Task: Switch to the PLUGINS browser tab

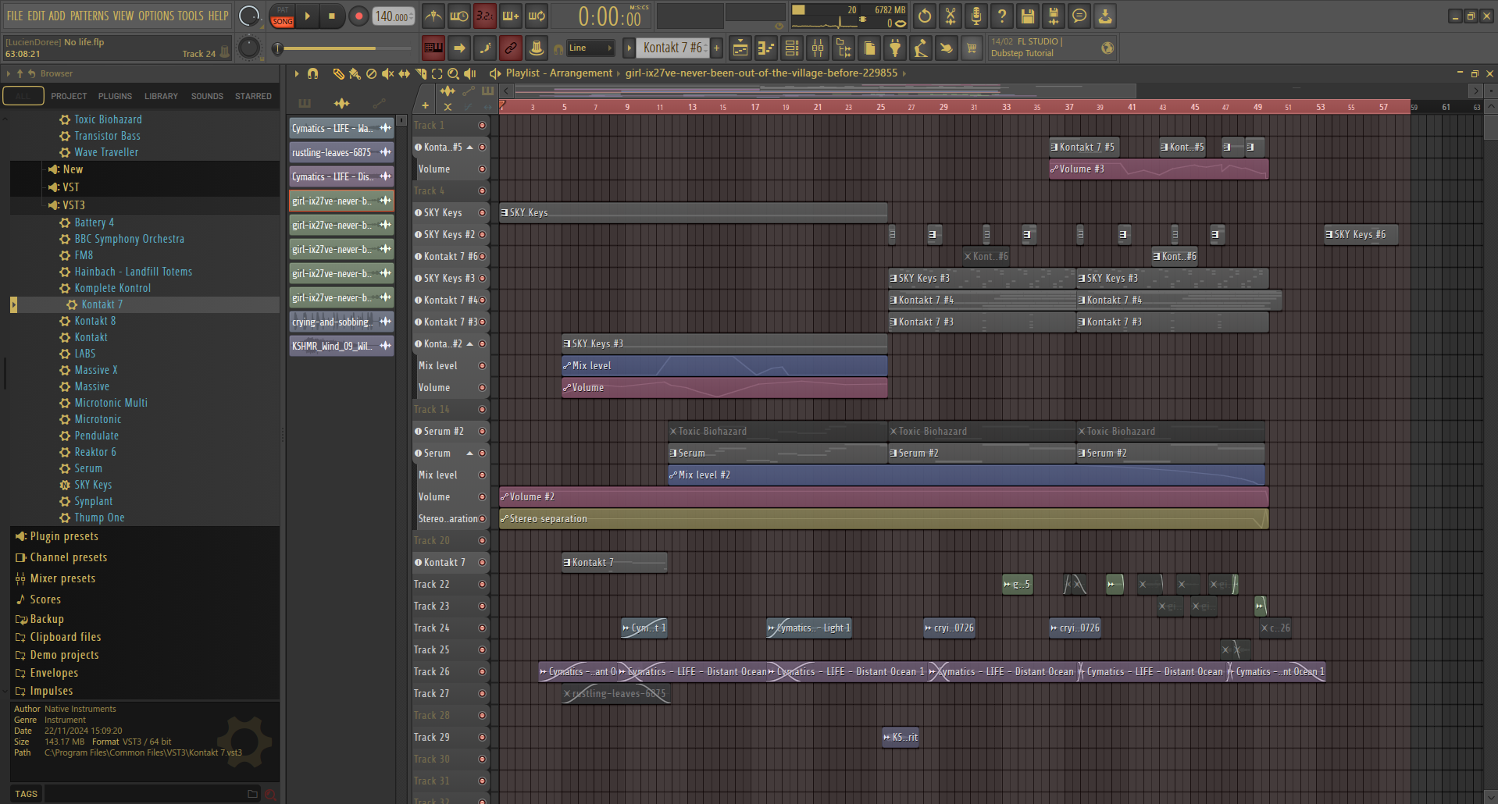Action: click(x=115, y=96)
